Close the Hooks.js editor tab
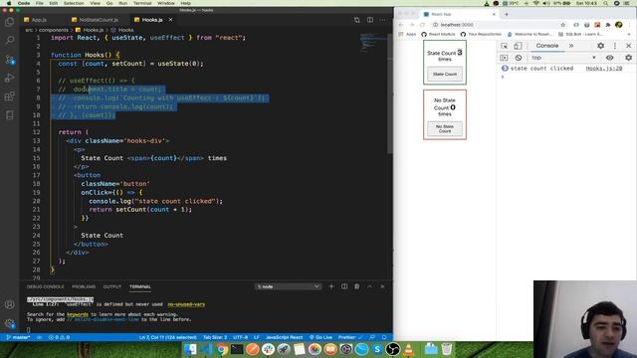This screenshot has width=637, height=358. click(170, 20)
